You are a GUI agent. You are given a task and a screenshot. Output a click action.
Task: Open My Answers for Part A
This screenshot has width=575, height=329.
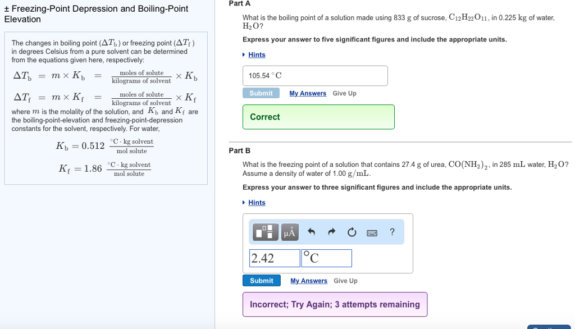[308, 93]
